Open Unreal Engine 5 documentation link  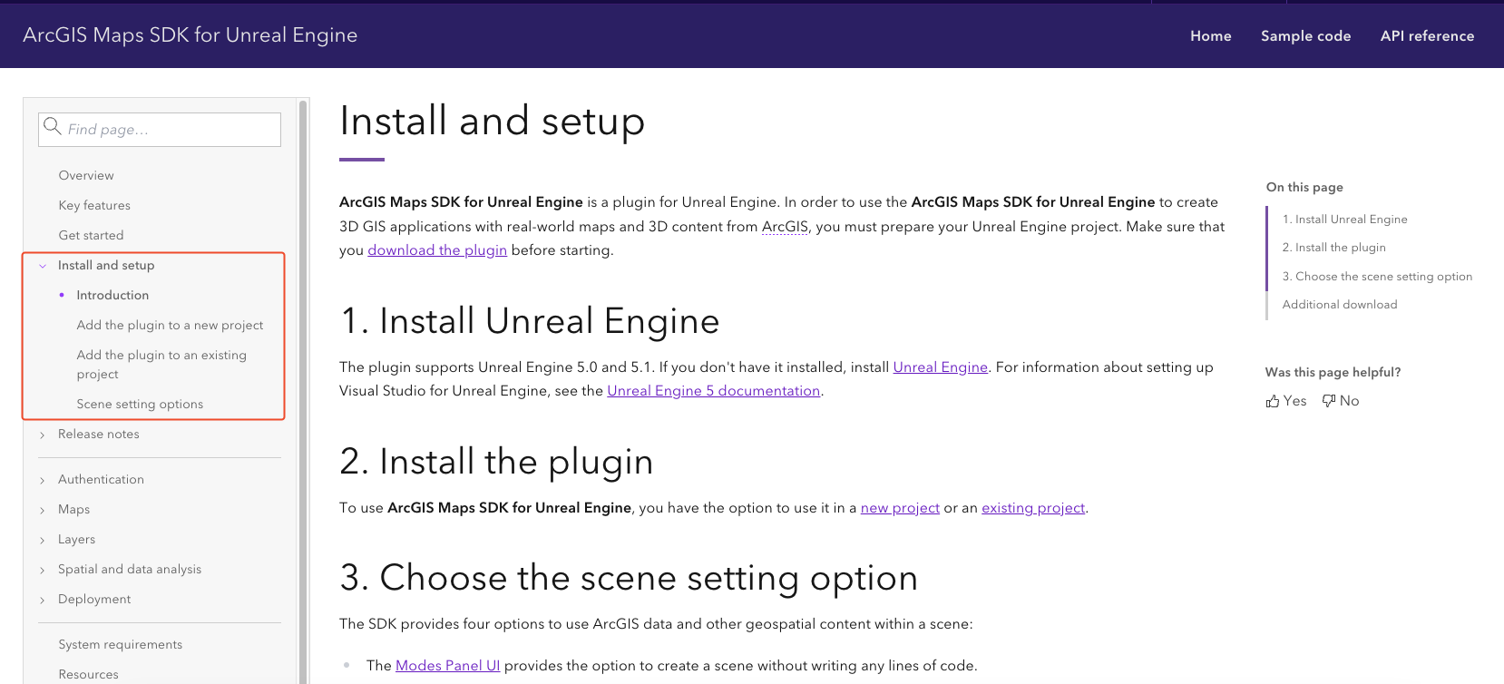713,391
